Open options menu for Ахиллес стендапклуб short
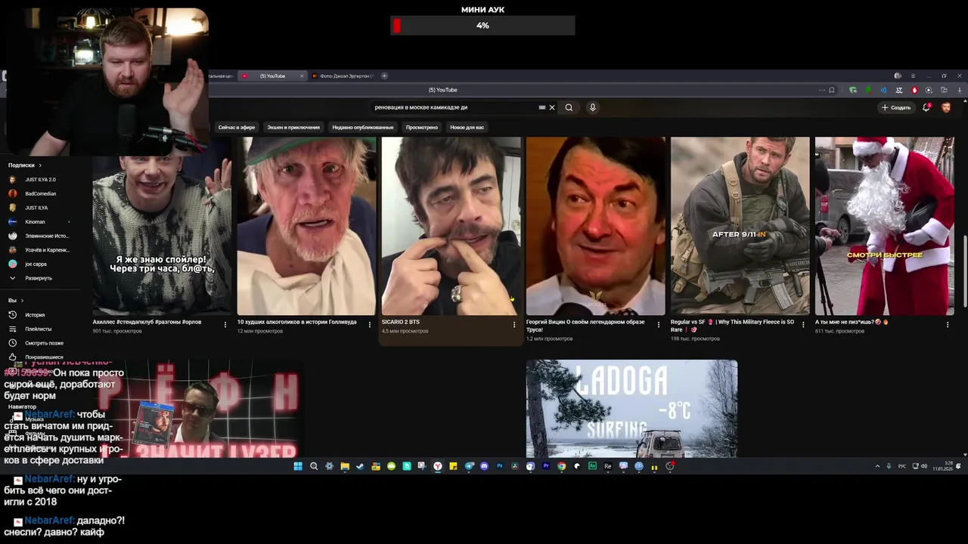The width and height of the screenshot is (968, 544). (x=225, y=324)
